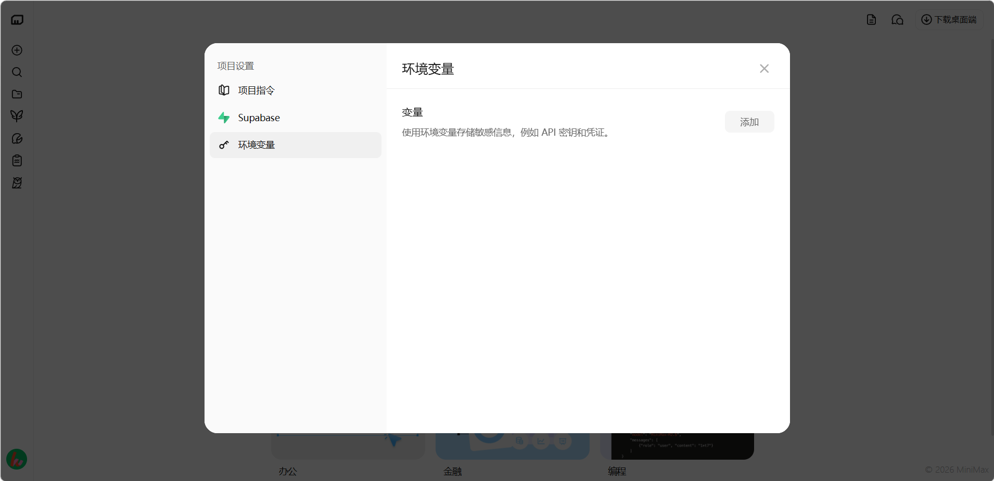Click the 添加 button to add variable
This screenshot has height=481, width=994.
coord(749,122)
